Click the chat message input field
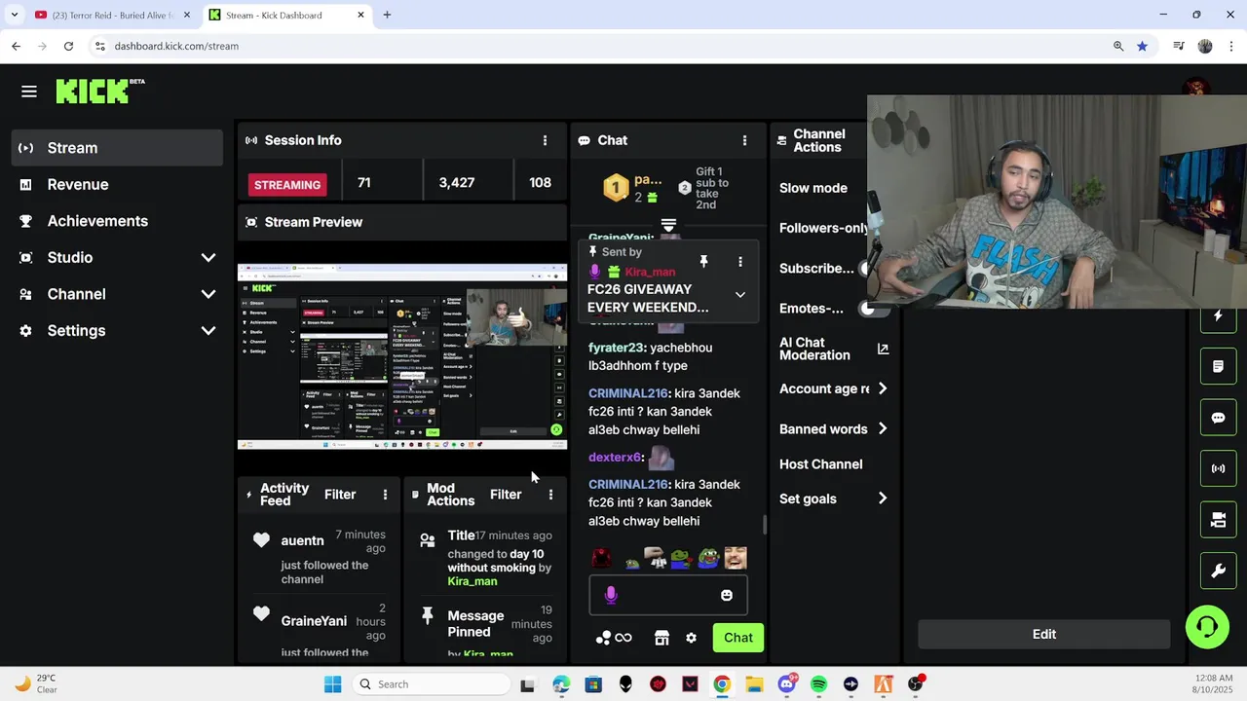1247x701 pixels. (668, 595)
